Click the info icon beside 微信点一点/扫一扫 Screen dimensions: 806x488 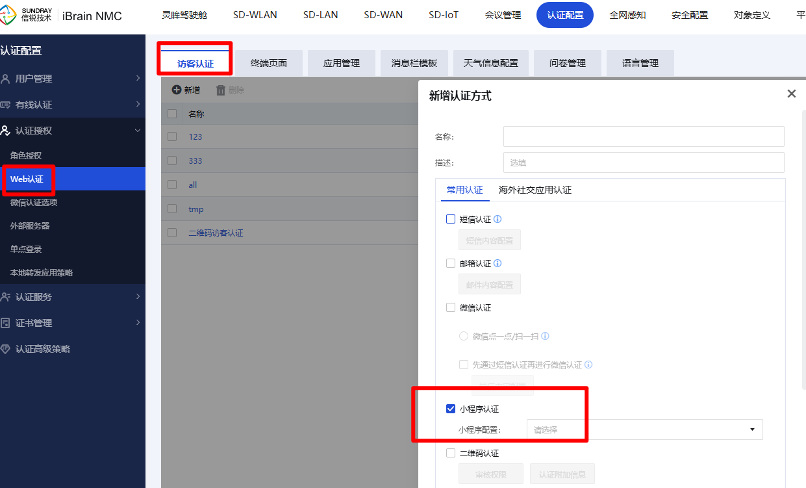coord(546,337)
